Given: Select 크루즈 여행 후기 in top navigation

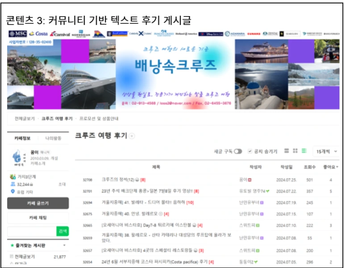Looking at the screenshot, I should 57,119.
